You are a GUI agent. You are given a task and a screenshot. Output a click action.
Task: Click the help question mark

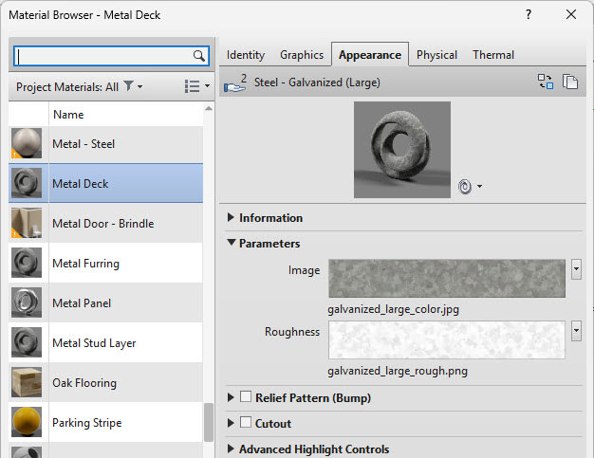(x=529, y=15)
